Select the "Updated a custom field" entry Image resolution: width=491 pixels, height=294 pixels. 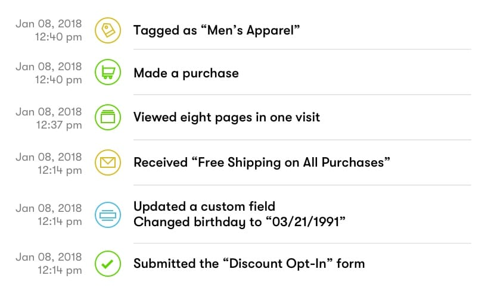click(204, 207)
